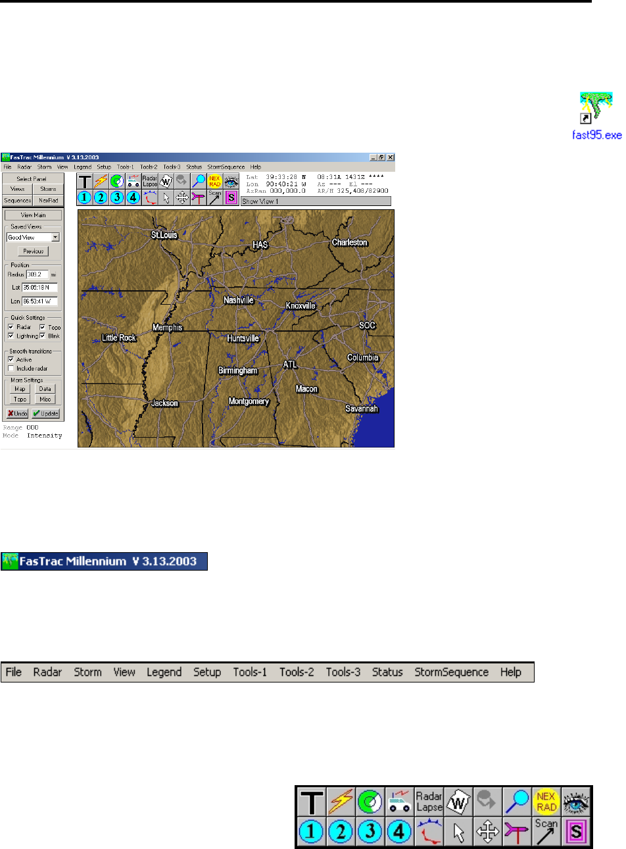Click the small eye icon in the FasTrac window toolbar
This screenshot has height=849, width=626.
(230, 182)
